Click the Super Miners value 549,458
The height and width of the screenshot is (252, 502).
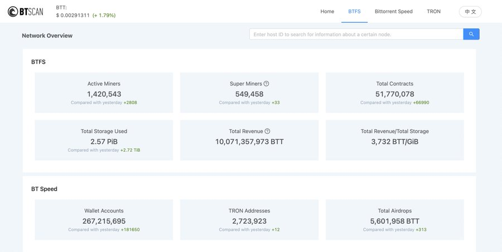pyautogui.click(x=249, y=94)
